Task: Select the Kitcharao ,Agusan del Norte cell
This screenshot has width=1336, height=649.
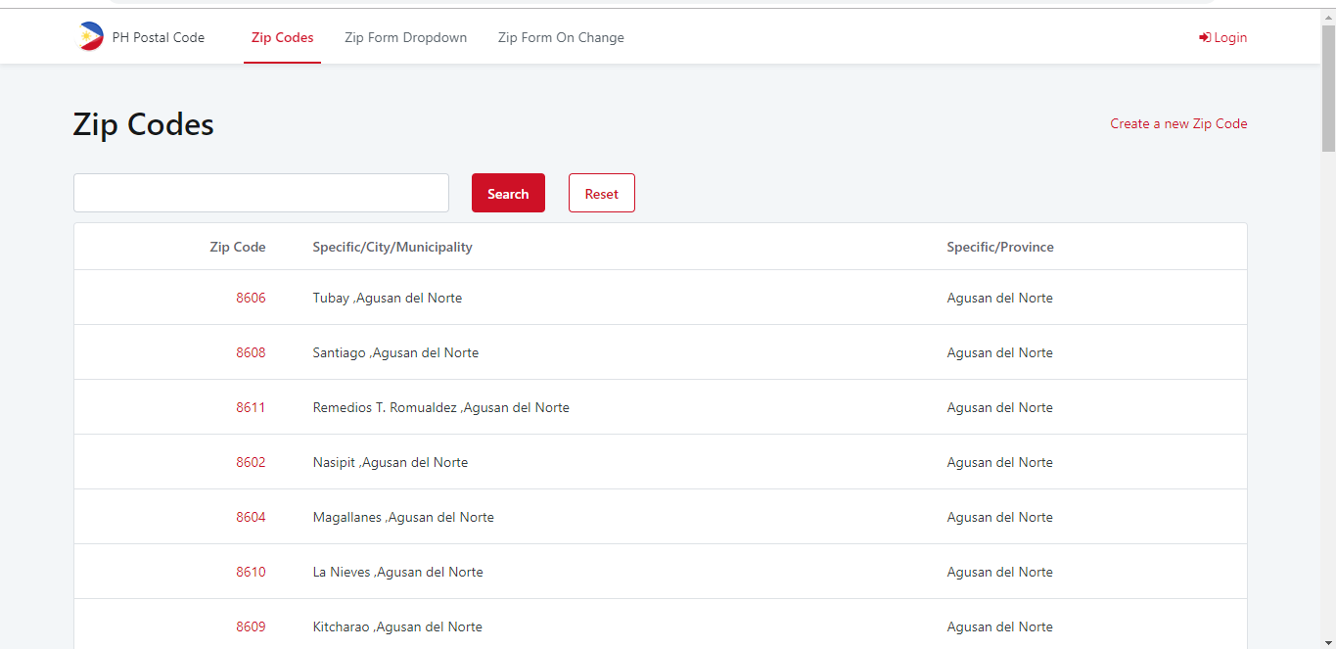Action: (397, 626)
